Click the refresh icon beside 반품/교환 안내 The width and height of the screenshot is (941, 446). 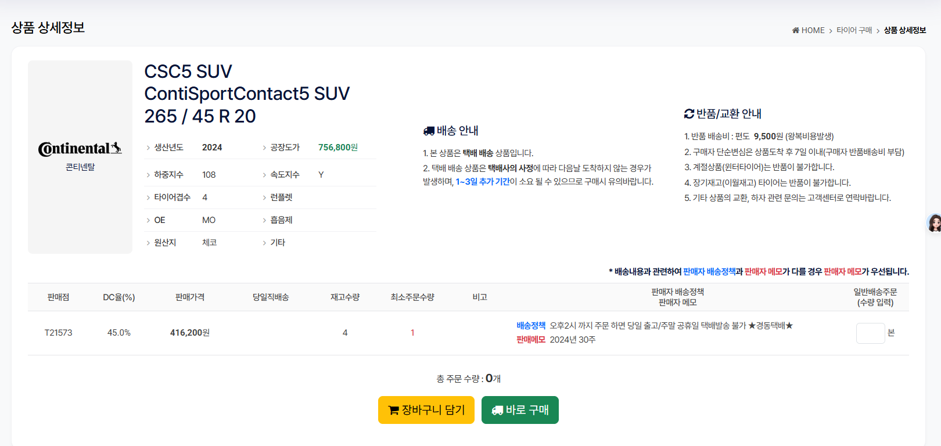click(x=689, y=114)
